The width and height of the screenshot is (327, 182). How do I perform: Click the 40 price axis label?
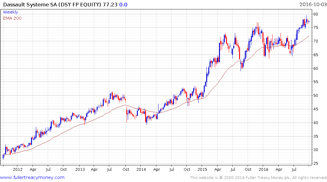click(x=316, y=123)
